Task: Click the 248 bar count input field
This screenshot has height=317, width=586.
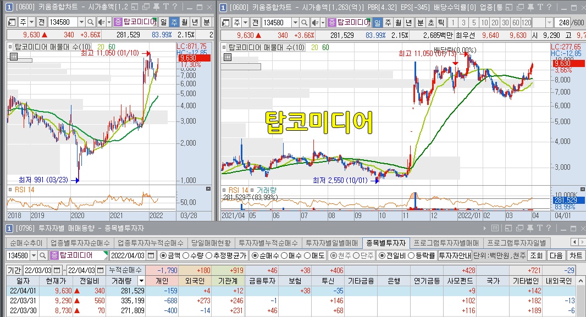Action: [563, 23]
